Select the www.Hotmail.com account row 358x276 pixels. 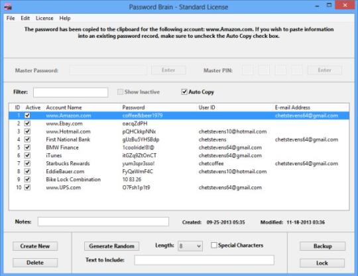point(179,131)
